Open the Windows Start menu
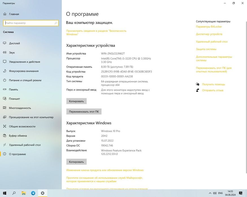Viewport: 247px width, 197px height. 5,193
